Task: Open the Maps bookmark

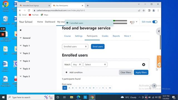Action: (x=44, y=15)
